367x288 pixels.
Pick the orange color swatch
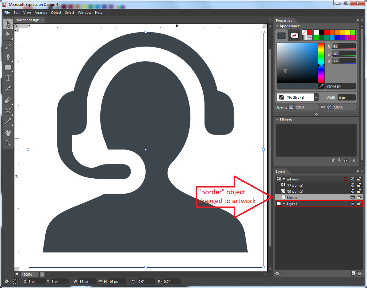pos(337,32)
